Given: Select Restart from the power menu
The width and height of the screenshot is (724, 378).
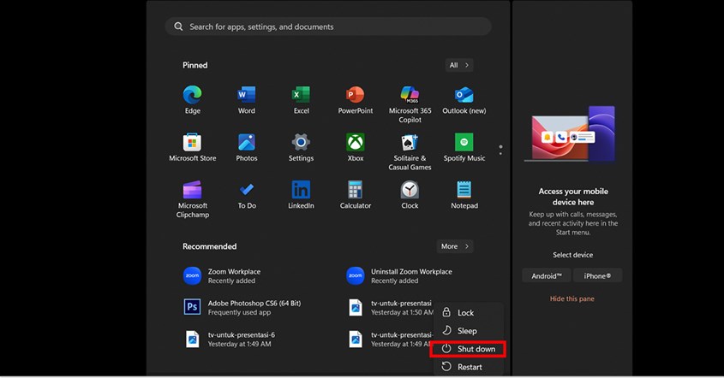Looking at the screenshot, I should pos(468,367).
